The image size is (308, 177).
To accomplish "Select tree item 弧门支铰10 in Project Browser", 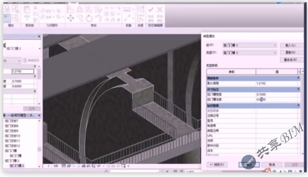I will point(13,136).
